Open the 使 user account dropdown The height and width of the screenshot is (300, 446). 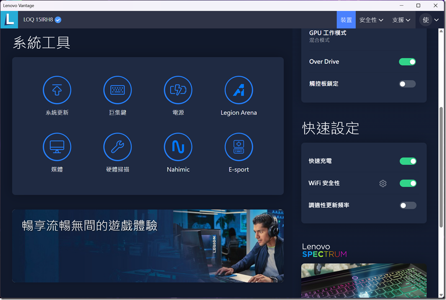click(x=430, y=20)
